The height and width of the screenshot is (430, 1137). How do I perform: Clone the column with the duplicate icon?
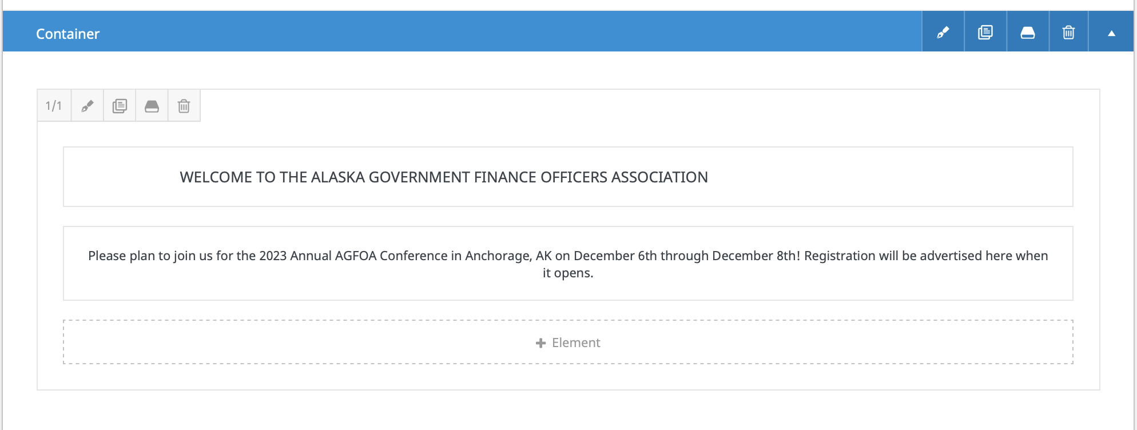click(120, 106)
